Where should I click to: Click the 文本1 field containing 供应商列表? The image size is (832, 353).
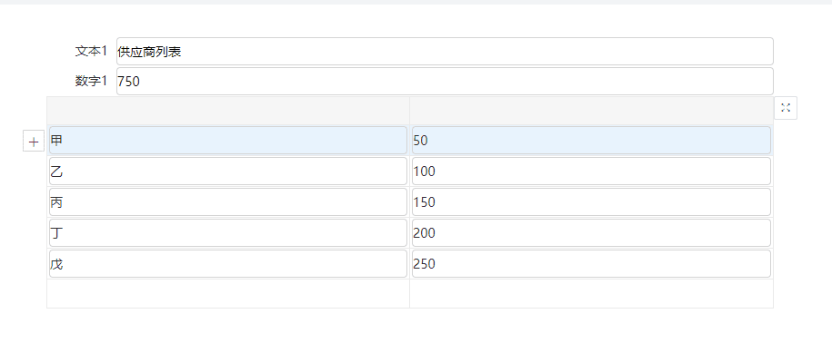pos(445,52)
